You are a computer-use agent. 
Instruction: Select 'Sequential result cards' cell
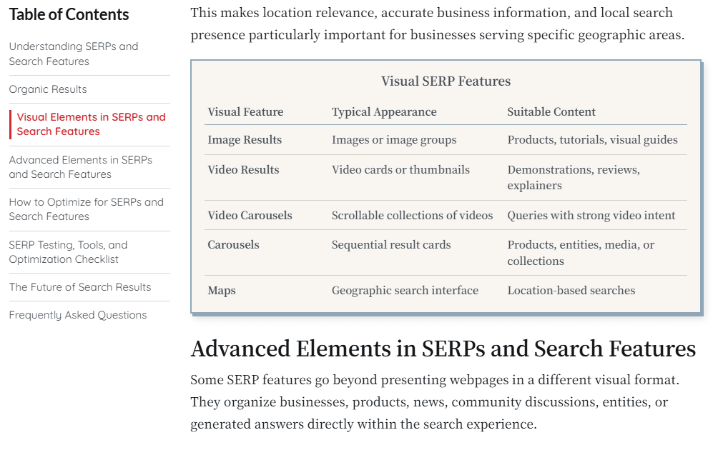point(391,245)
